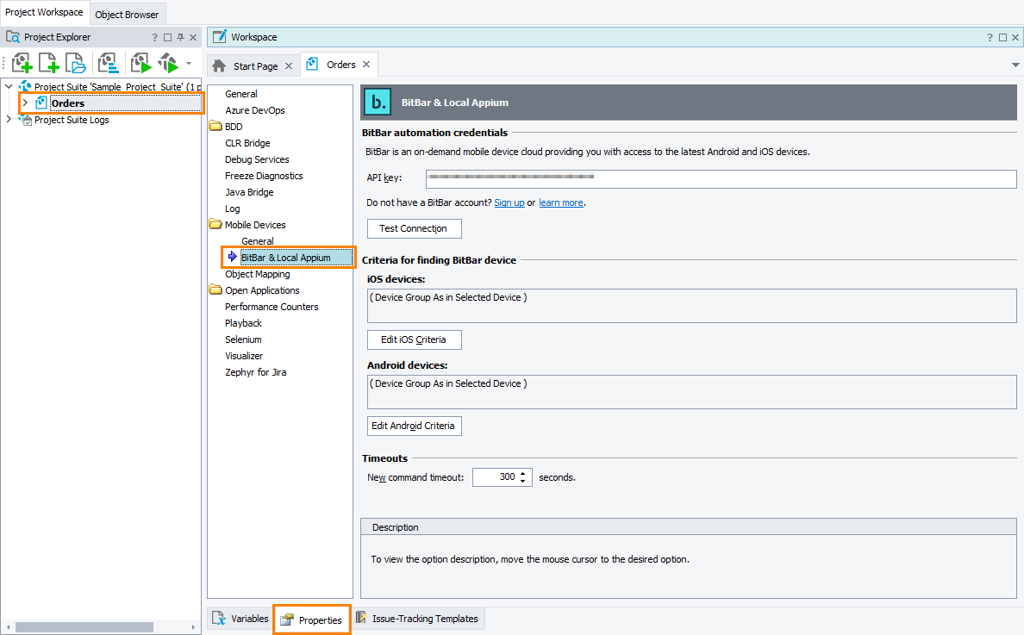Click the Start Page home icon
This screenshot has height=635, width=1024.
220,65
